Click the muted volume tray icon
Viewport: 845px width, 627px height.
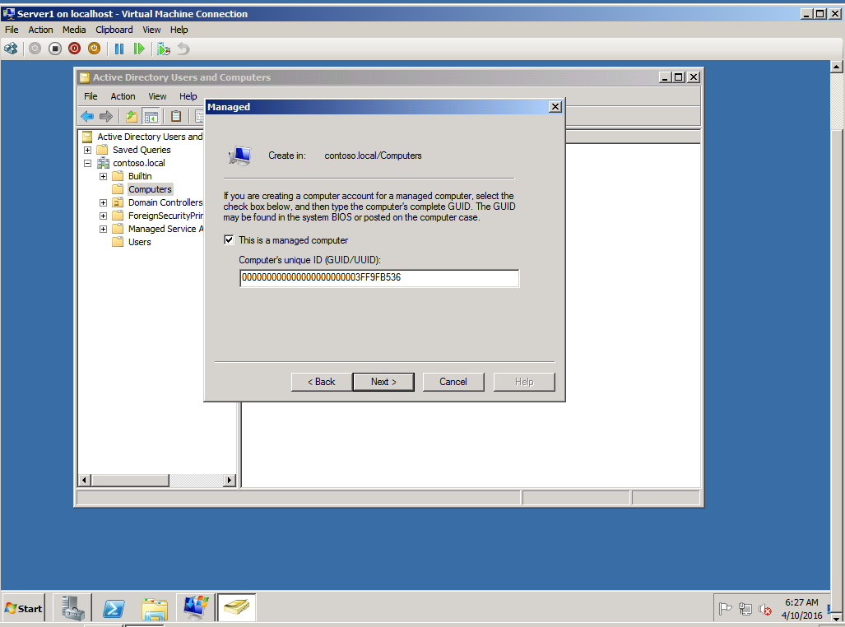[x=764, y=609]
